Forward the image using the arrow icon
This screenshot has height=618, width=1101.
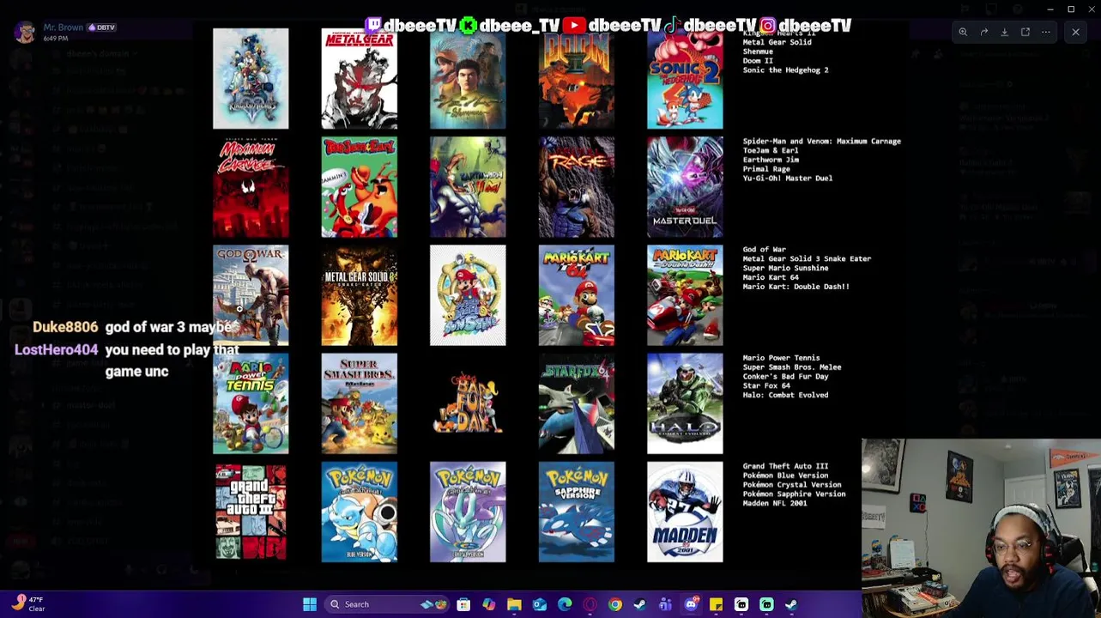coord(984,33)
